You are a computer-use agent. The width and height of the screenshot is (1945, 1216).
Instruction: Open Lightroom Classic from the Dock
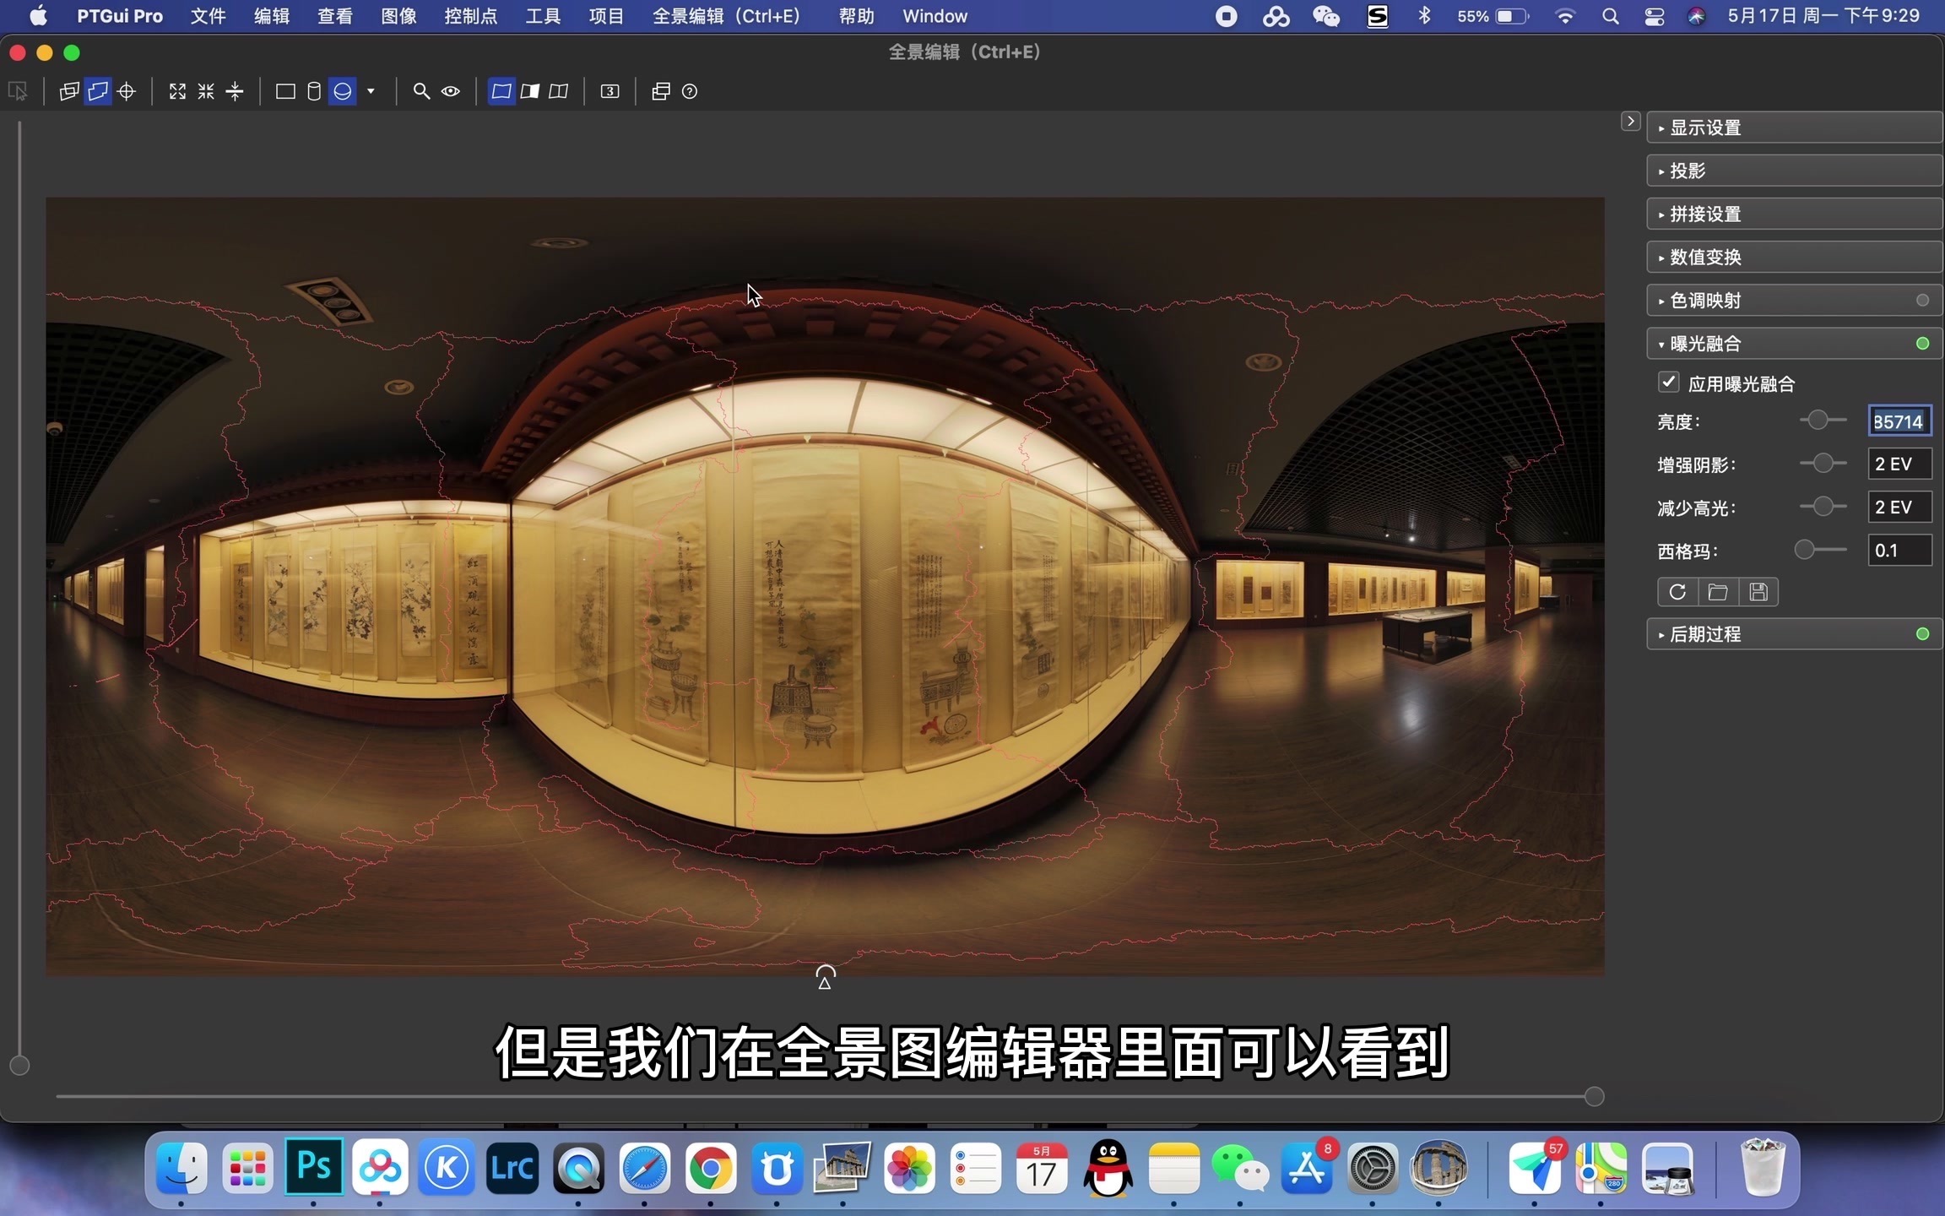pyautogui.click(x=512, y=1168)
